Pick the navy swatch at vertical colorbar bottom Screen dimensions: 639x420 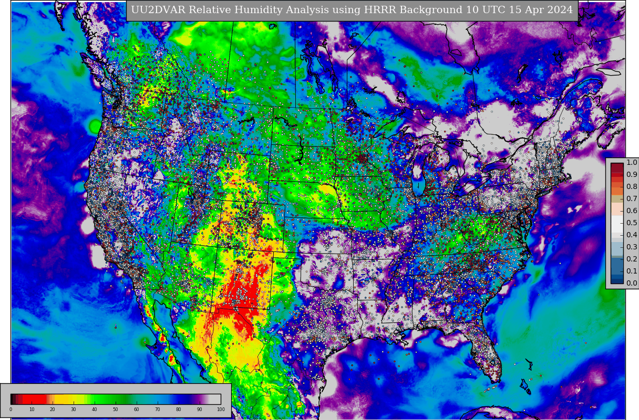[x=617, y=280]
